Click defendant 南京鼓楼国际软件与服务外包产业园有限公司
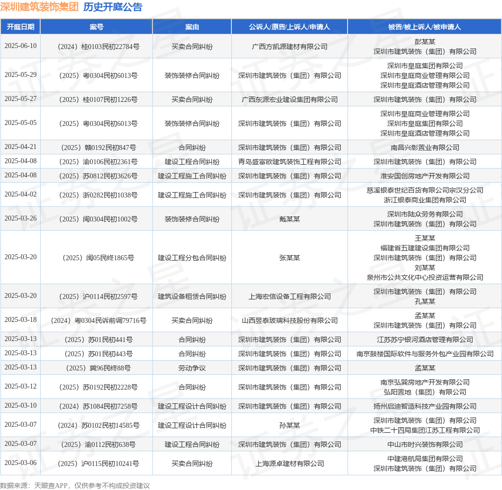This screenshot has width=502, height=490. click(x=425, y=354)
